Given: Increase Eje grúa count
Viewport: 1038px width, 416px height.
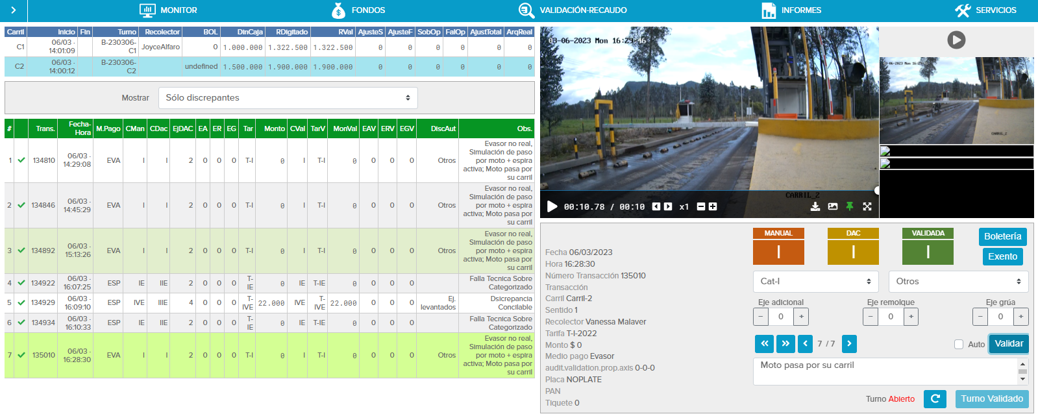Looking at the screenshot, I should [x=1020, y=317].
